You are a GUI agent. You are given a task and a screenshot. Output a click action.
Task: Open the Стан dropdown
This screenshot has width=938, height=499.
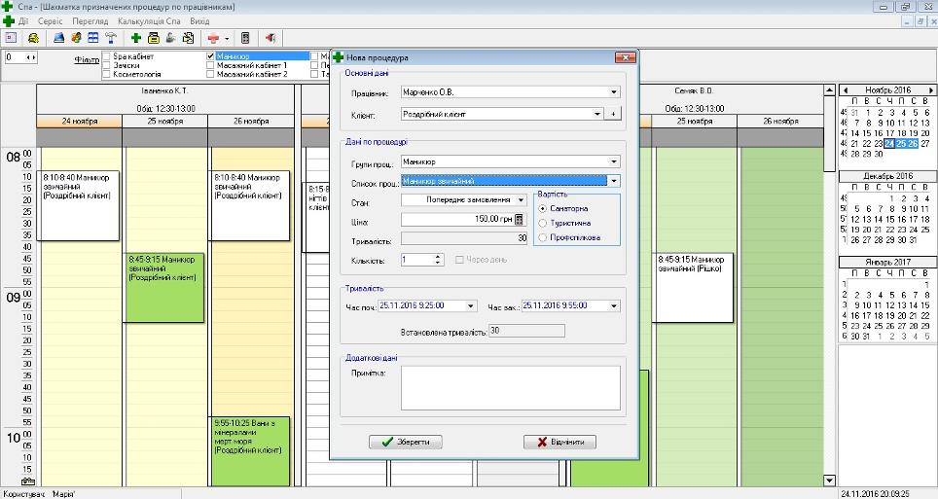pos(521,199)
